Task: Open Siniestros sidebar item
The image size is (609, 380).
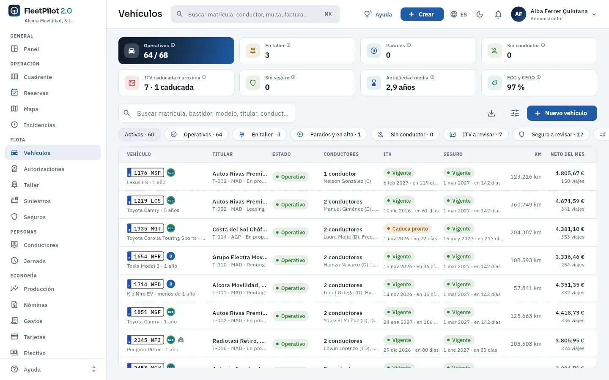Action: tap(53, 201)
